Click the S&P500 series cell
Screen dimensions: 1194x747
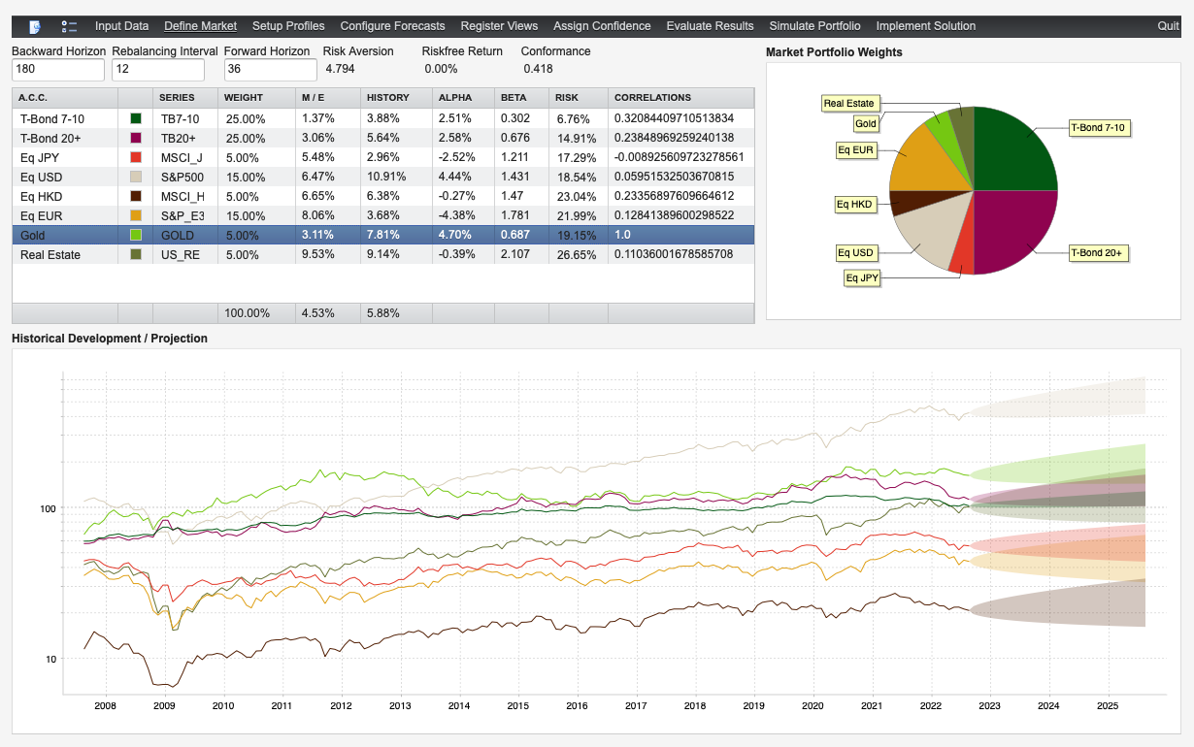coord(184,177)
